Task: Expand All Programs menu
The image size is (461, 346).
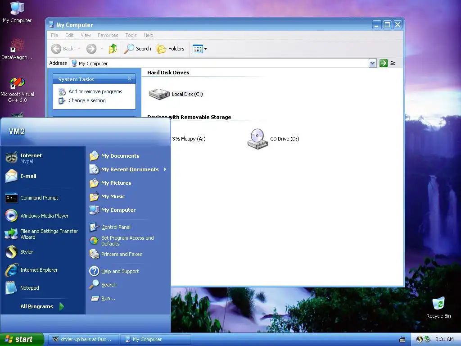Action: coord(42,306)
